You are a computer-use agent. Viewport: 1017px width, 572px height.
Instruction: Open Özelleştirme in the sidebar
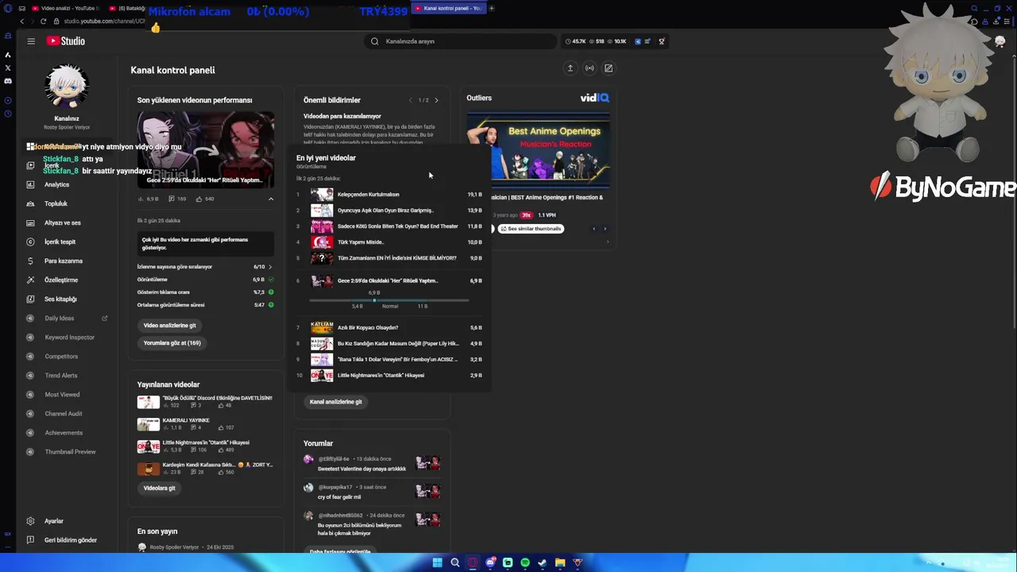click(x=61, y=280)
